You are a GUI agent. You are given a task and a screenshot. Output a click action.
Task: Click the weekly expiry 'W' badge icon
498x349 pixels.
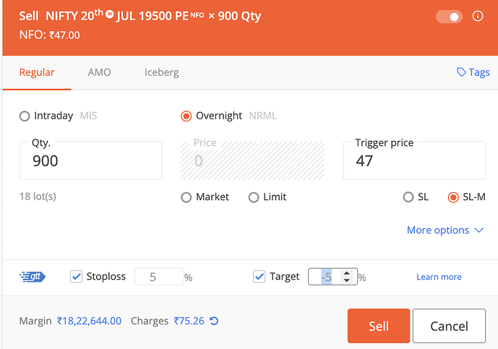(110, 14)
